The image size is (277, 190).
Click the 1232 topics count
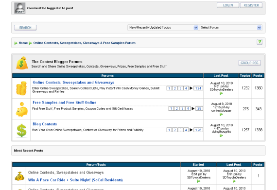245,88
